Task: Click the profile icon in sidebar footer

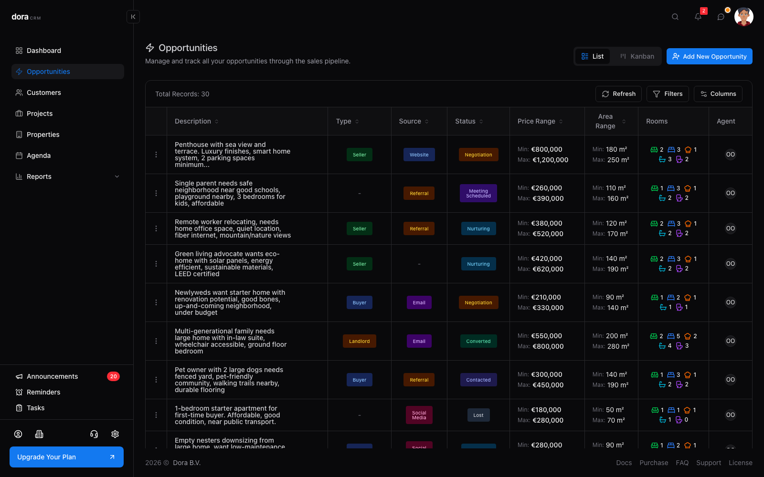Action: (18, 434)
